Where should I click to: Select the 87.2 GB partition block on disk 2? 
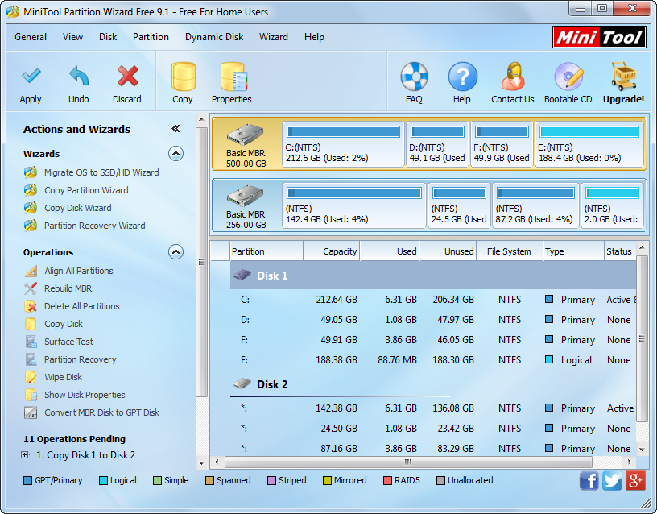pos(535,205)
